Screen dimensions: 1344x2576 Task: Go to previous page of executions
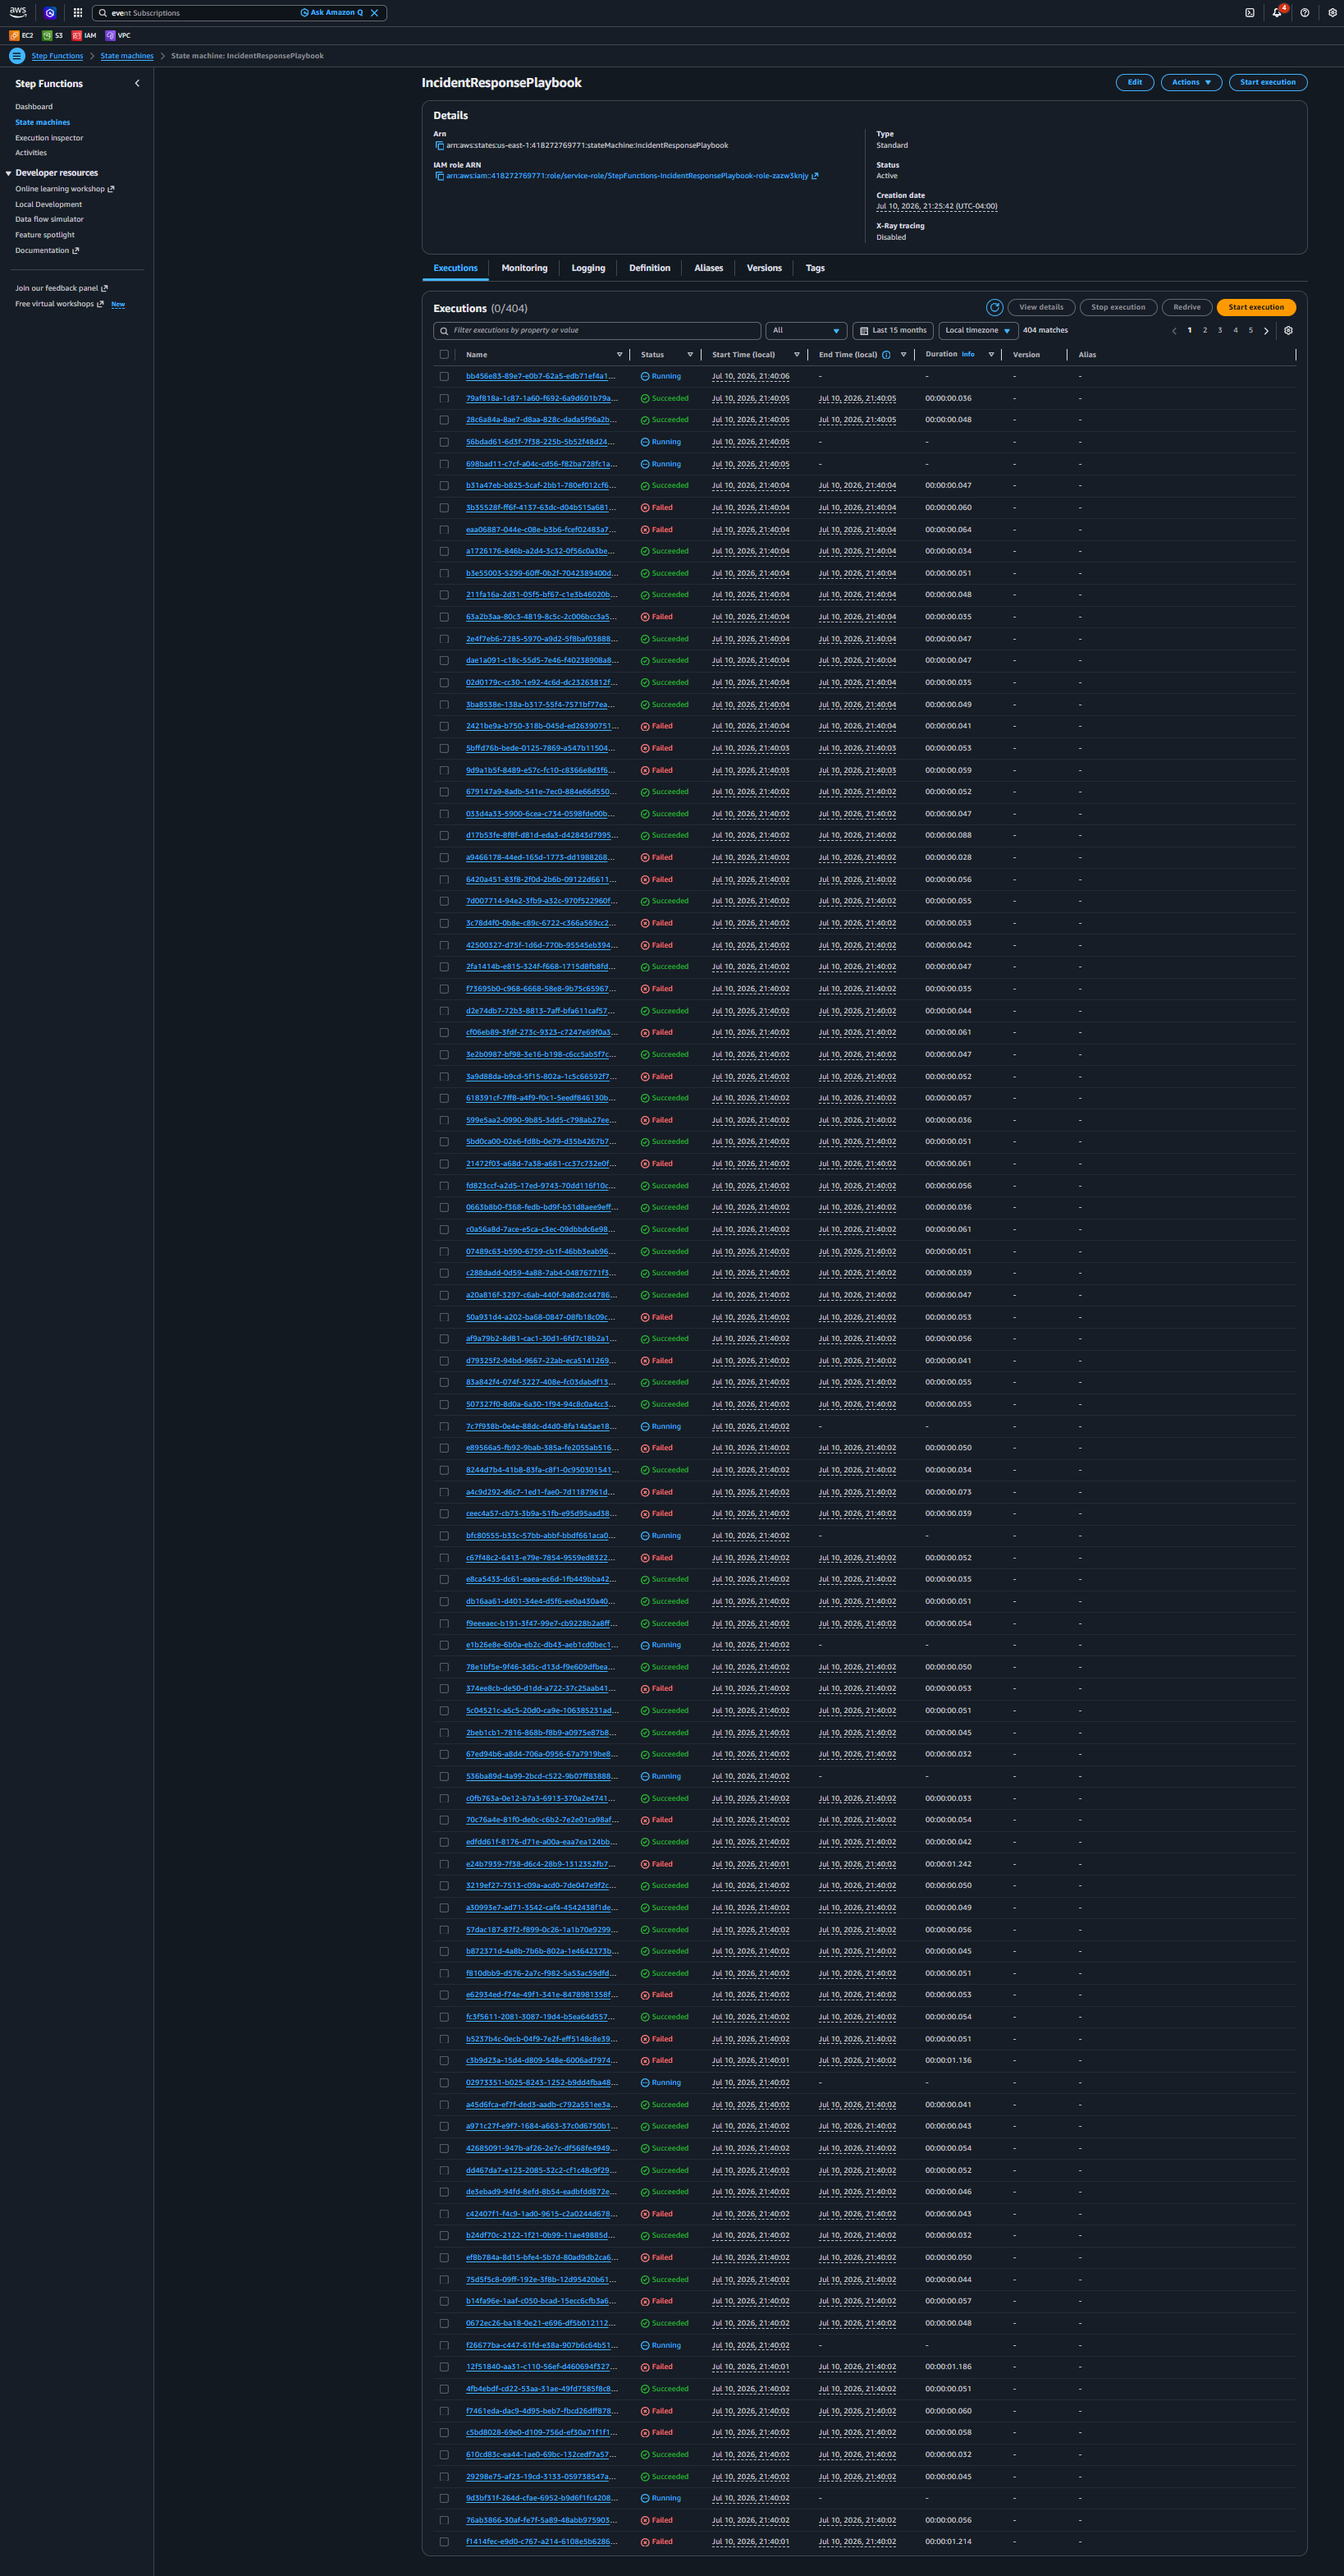(x=1174, y=331)
